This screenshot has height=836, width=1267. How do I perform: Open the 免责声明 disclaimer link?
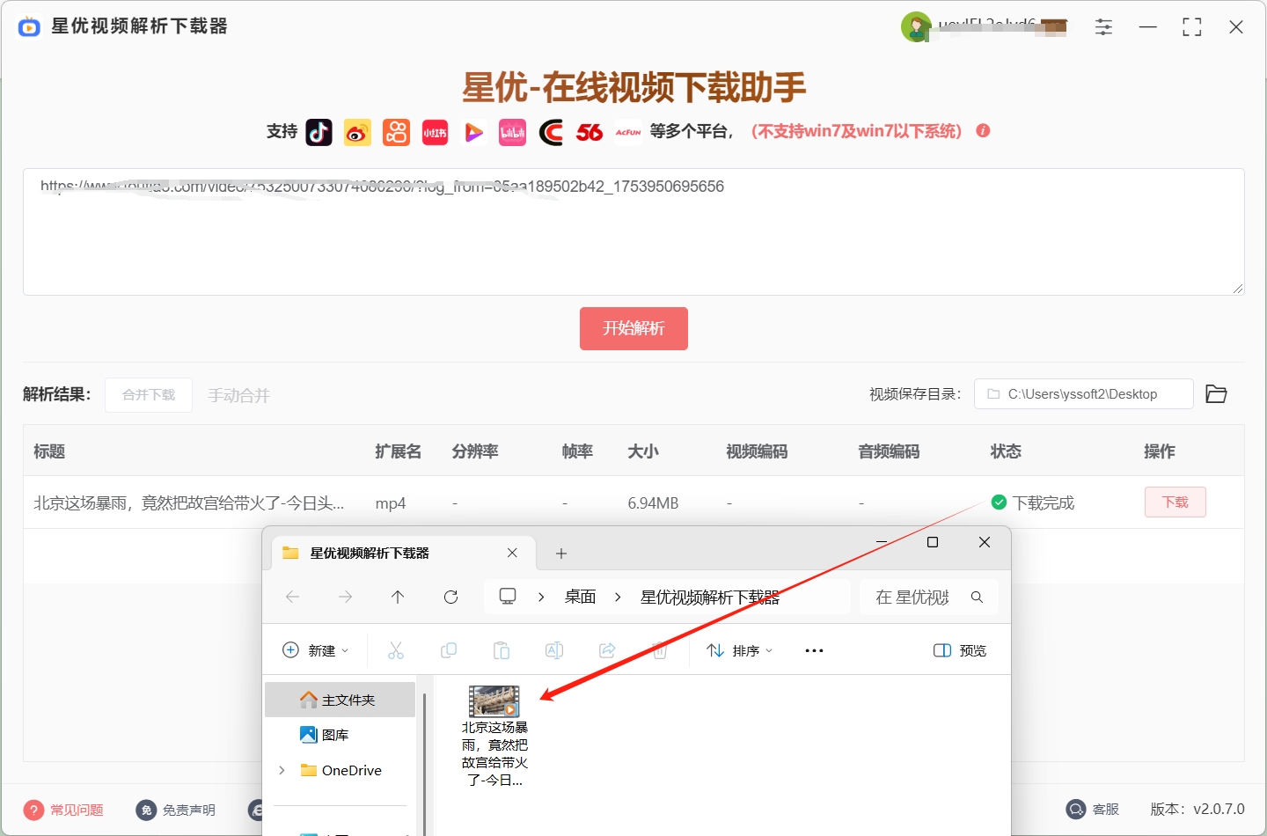point(187,810)
